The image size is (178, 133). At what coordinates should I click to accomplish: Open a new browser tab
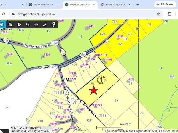tap(138, 4)
